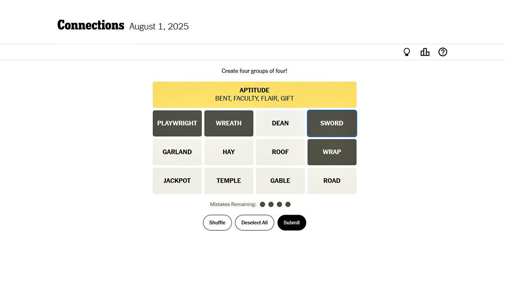The height and width of the screenshot is (284, 505).
Task: Select the ROOF tile
Action: [280, 152]
